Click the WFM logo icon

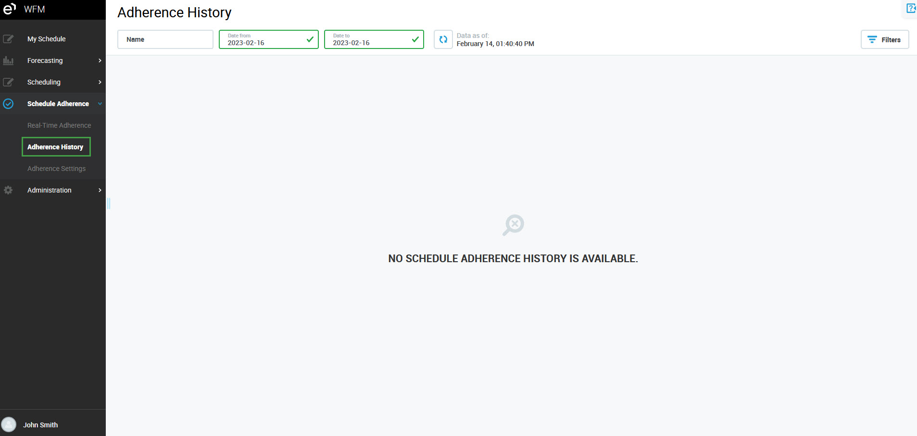tap(10, 9)
